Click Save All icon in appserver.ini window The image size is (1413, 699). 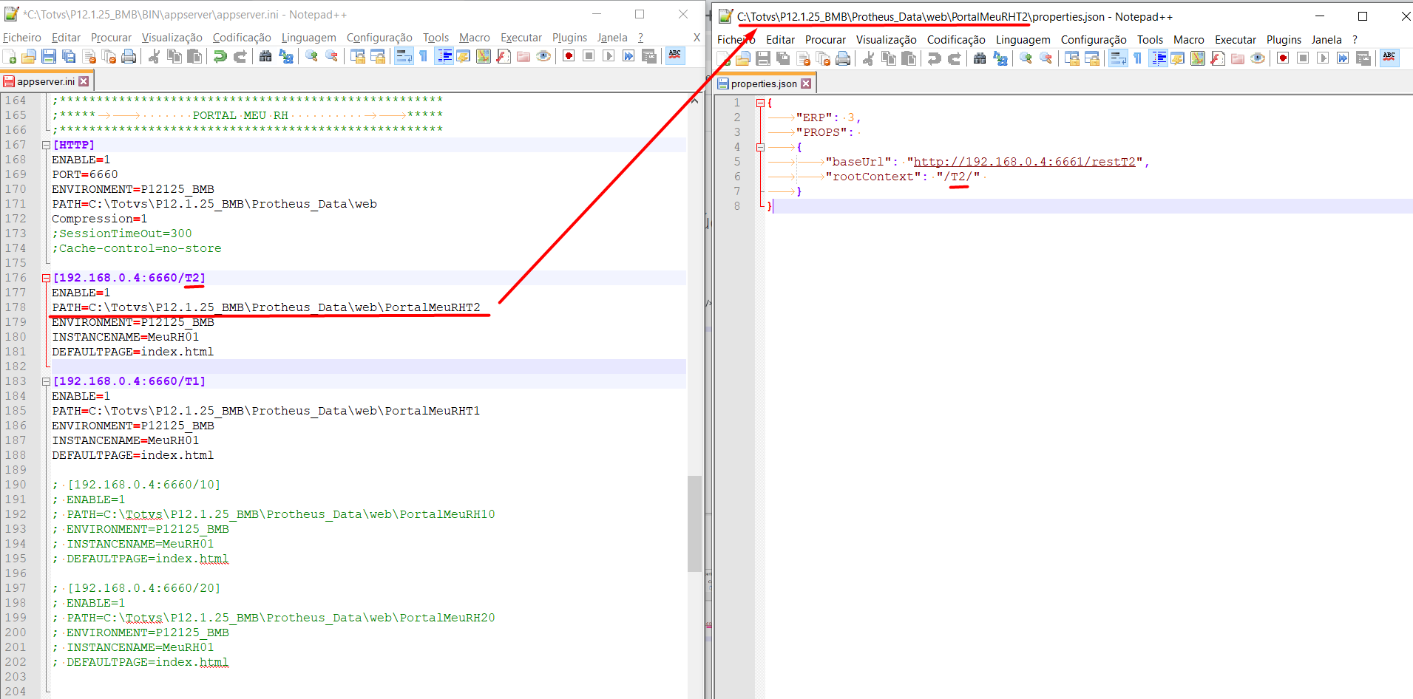tap(69, 57)
